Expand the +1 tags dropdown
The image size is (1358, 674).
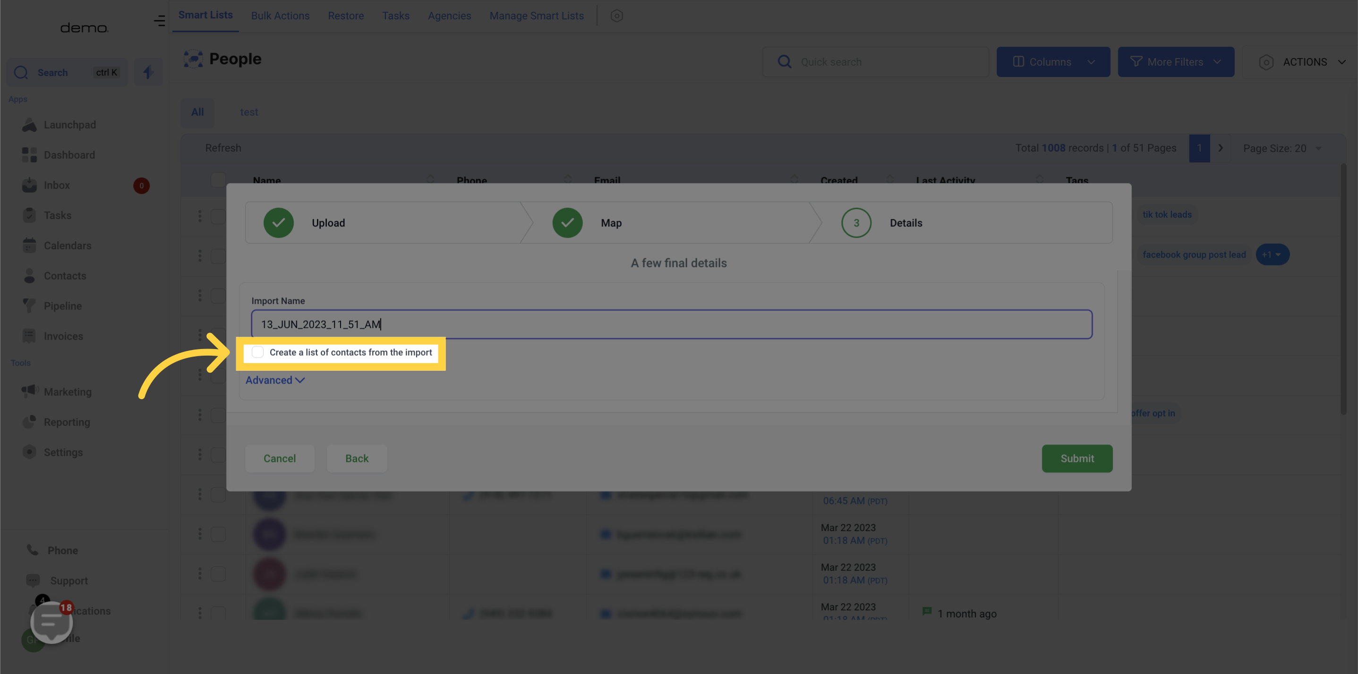coord(1272,255)
